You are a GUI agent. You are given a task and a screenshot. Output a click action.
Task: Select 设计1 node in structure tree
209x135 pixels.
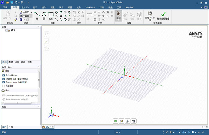(14, 30)
